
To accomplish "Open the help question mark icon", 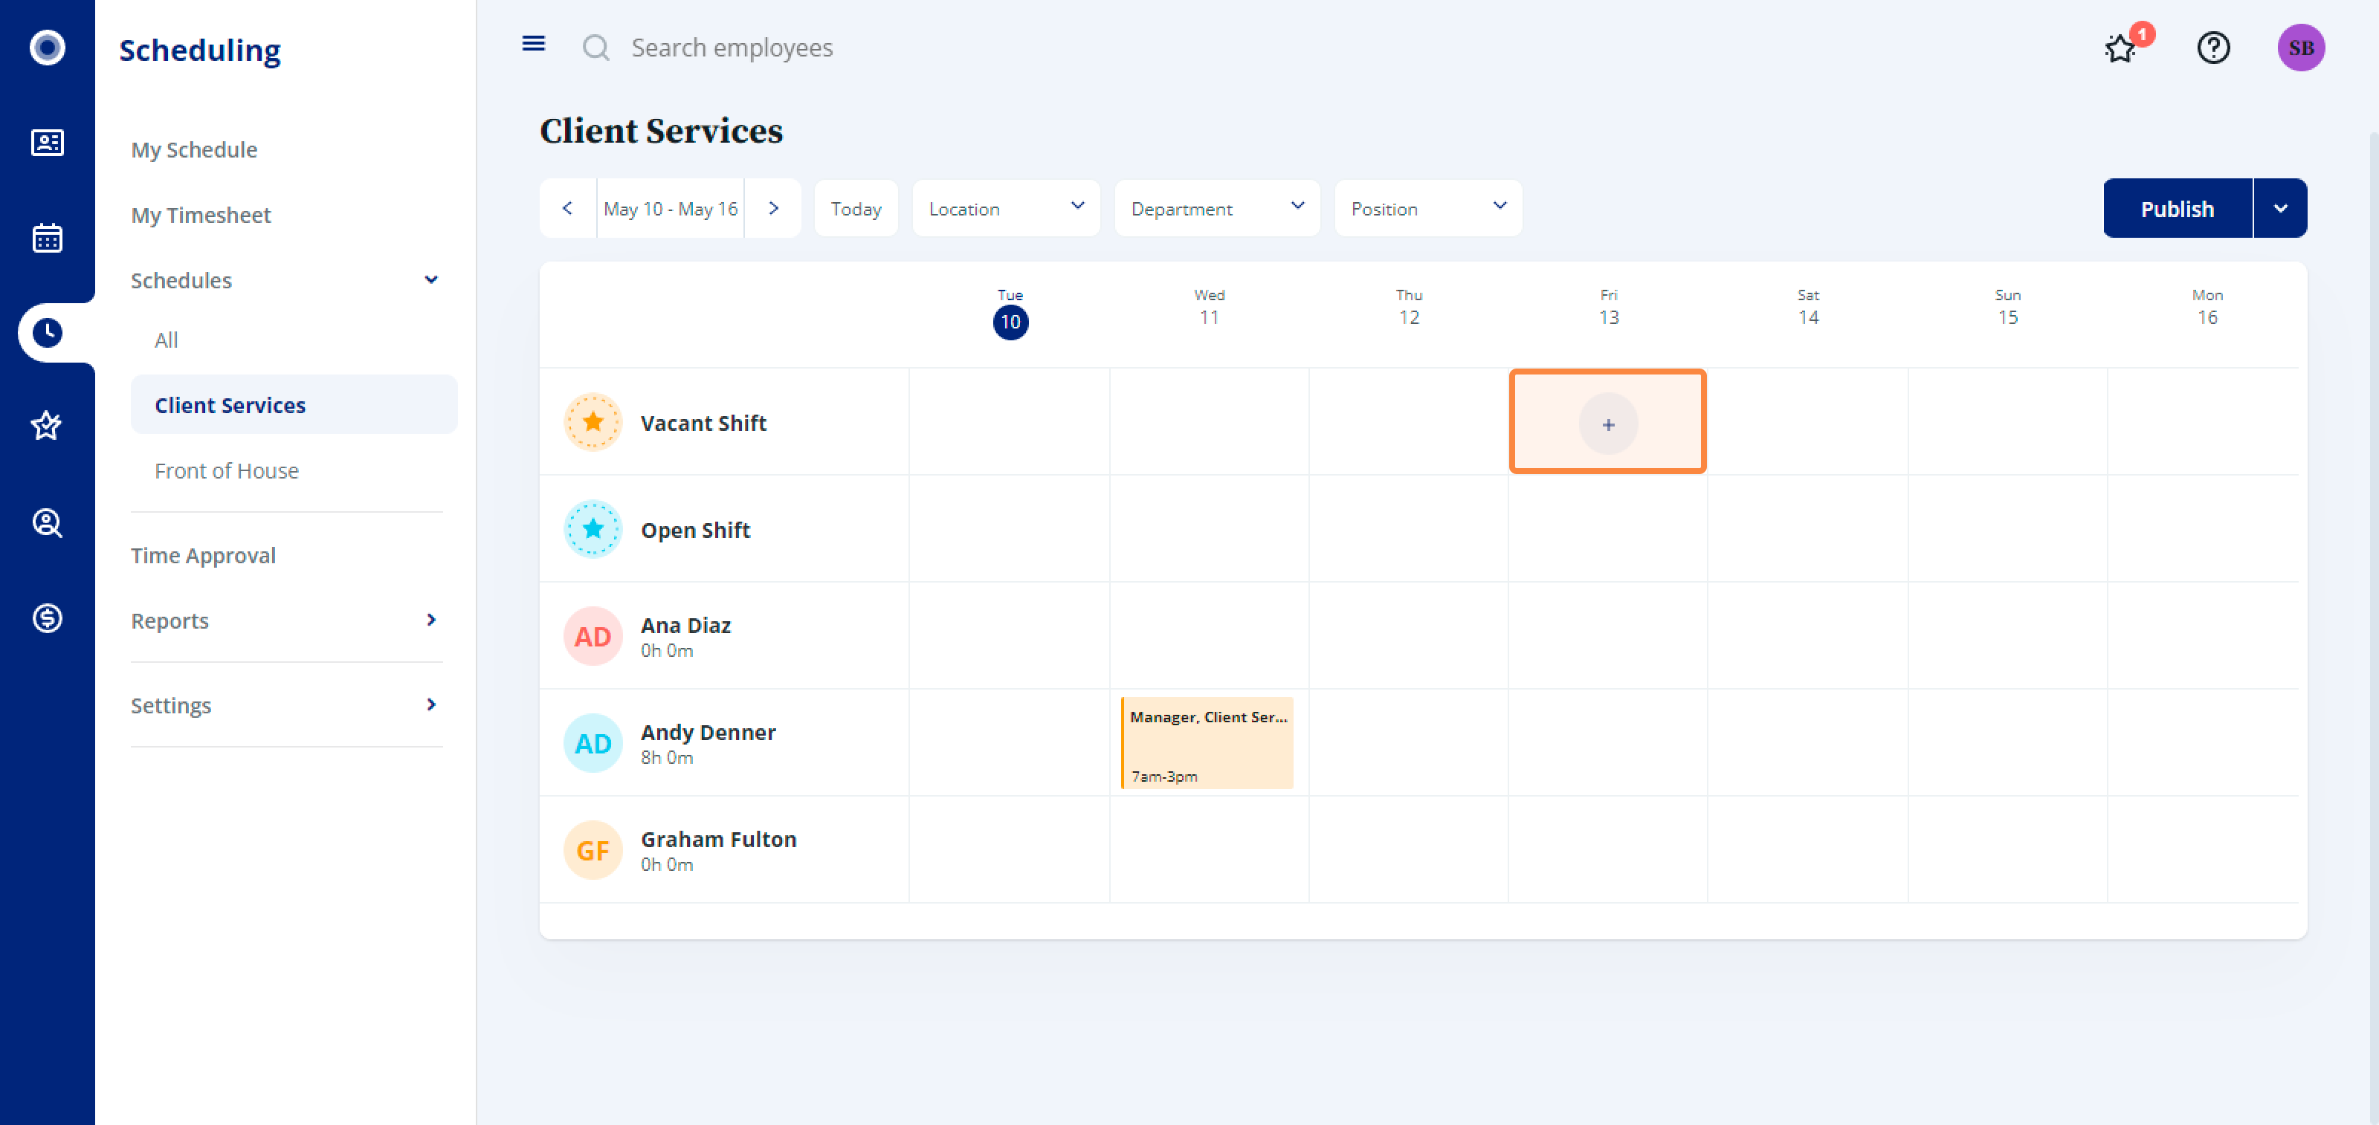I will click(2212, 48).
